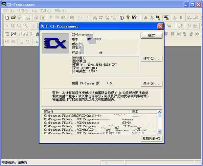
Task: Close the 关于 CX-Programmer dialog
Action: (x=160, y=26)
